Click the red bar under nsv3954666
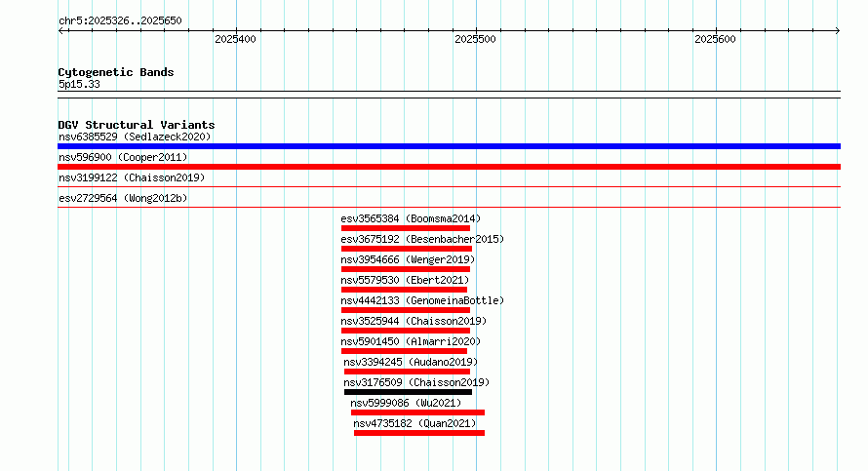The image size is (868, 471). pos(406,269)
